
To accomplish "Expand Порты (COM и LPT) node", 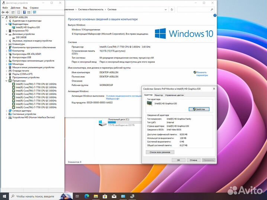I will tap(6, 74).
